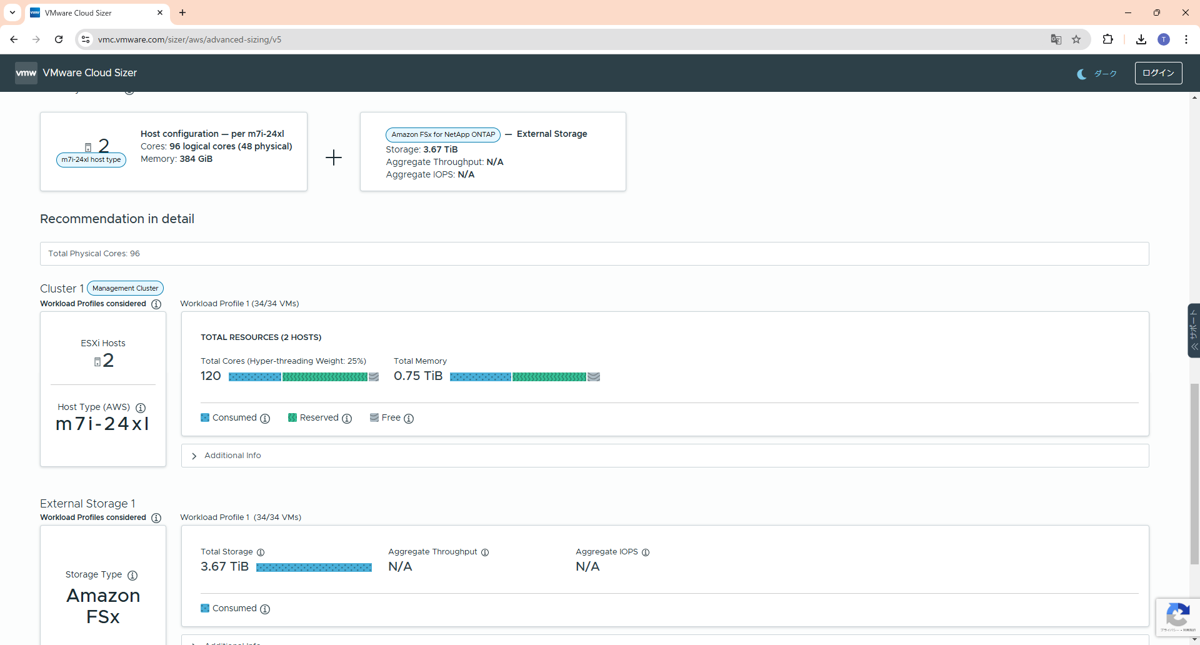This screenshot has width=1200, height=645.
Task: Show info for Cluster 1 Workload Profiles considered
Action: (x=156, y=304)
